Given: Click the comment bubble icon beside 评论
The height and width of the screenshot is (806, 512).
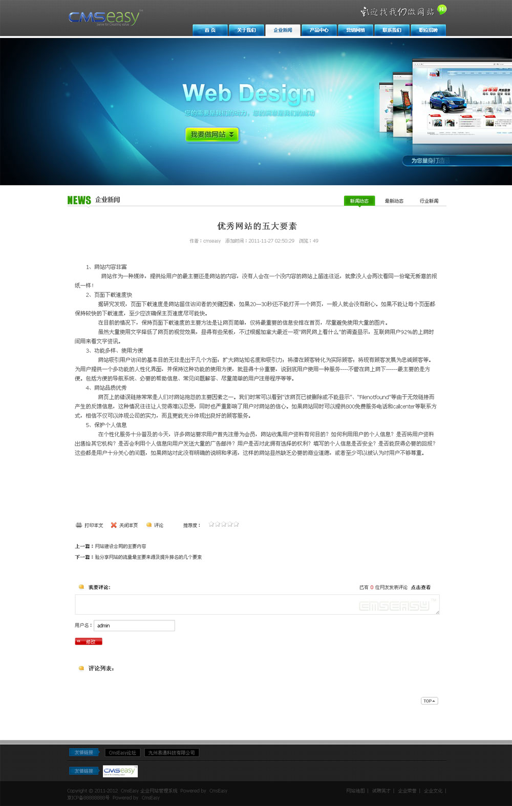Looking at the screenshot, I should point(149,525).
